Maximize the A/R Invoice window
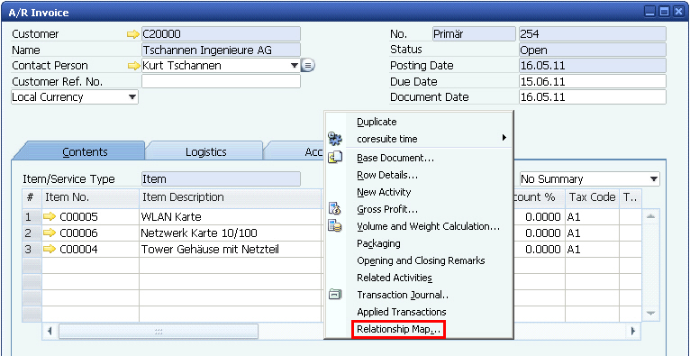 pyautogui.click(x=664, y=12)
